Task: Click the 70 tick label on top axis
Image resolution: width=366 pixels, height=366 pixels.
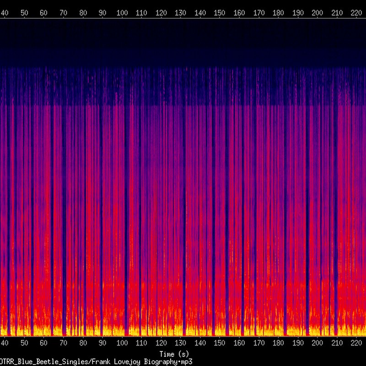Action: (64, 13)
